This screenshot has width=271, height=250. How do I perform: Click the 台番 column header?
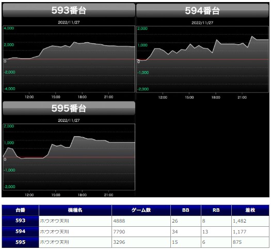[21, 210]
